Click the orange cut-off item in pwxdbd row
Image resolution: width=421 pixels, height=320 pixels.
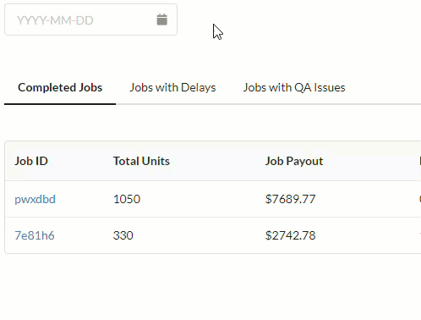[420, 199]
